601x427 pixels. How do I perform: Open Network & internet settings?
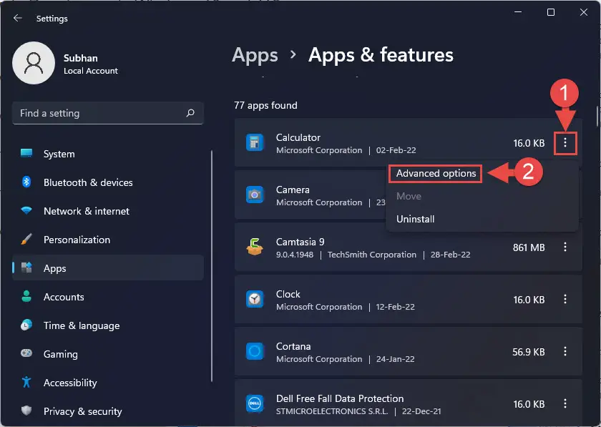[x=108, y=211]
